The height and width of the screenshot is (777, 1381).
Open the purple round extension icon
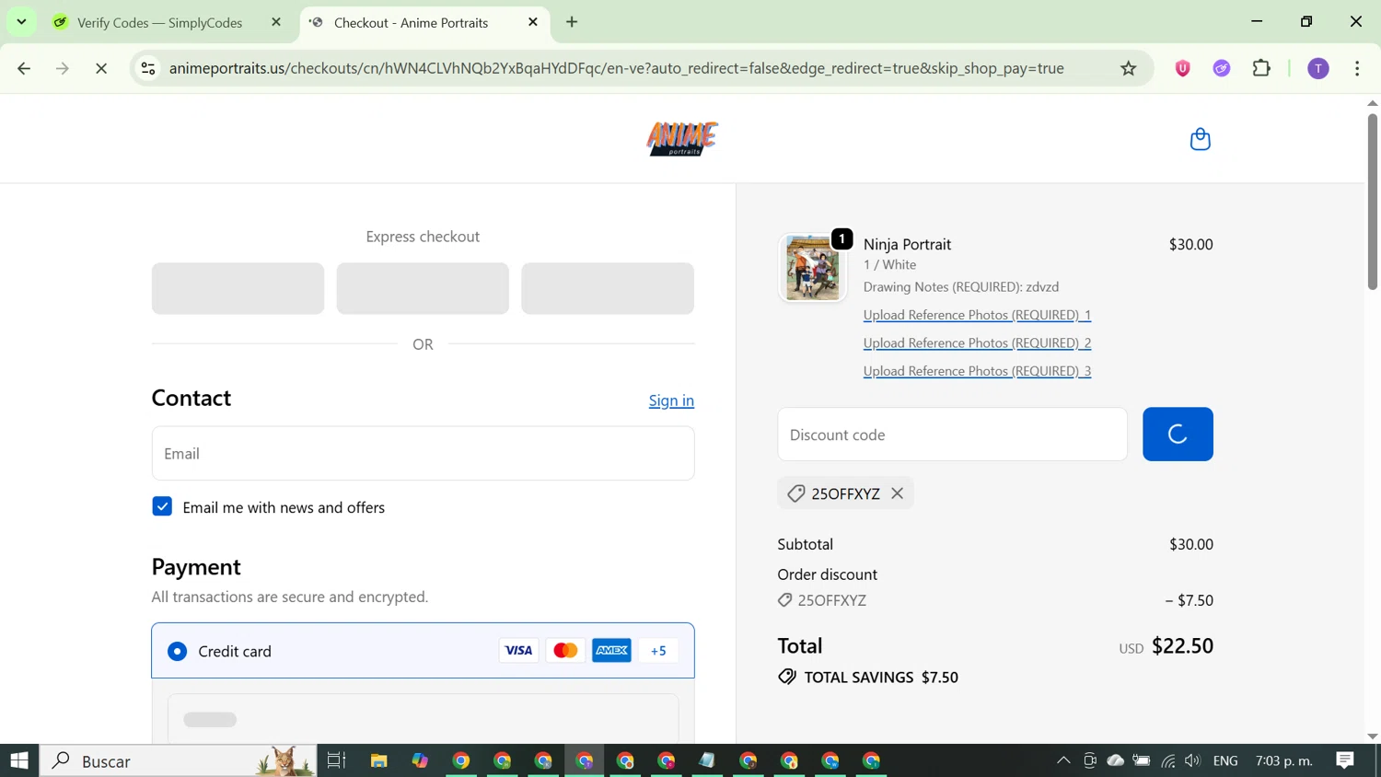(1222, 68)
